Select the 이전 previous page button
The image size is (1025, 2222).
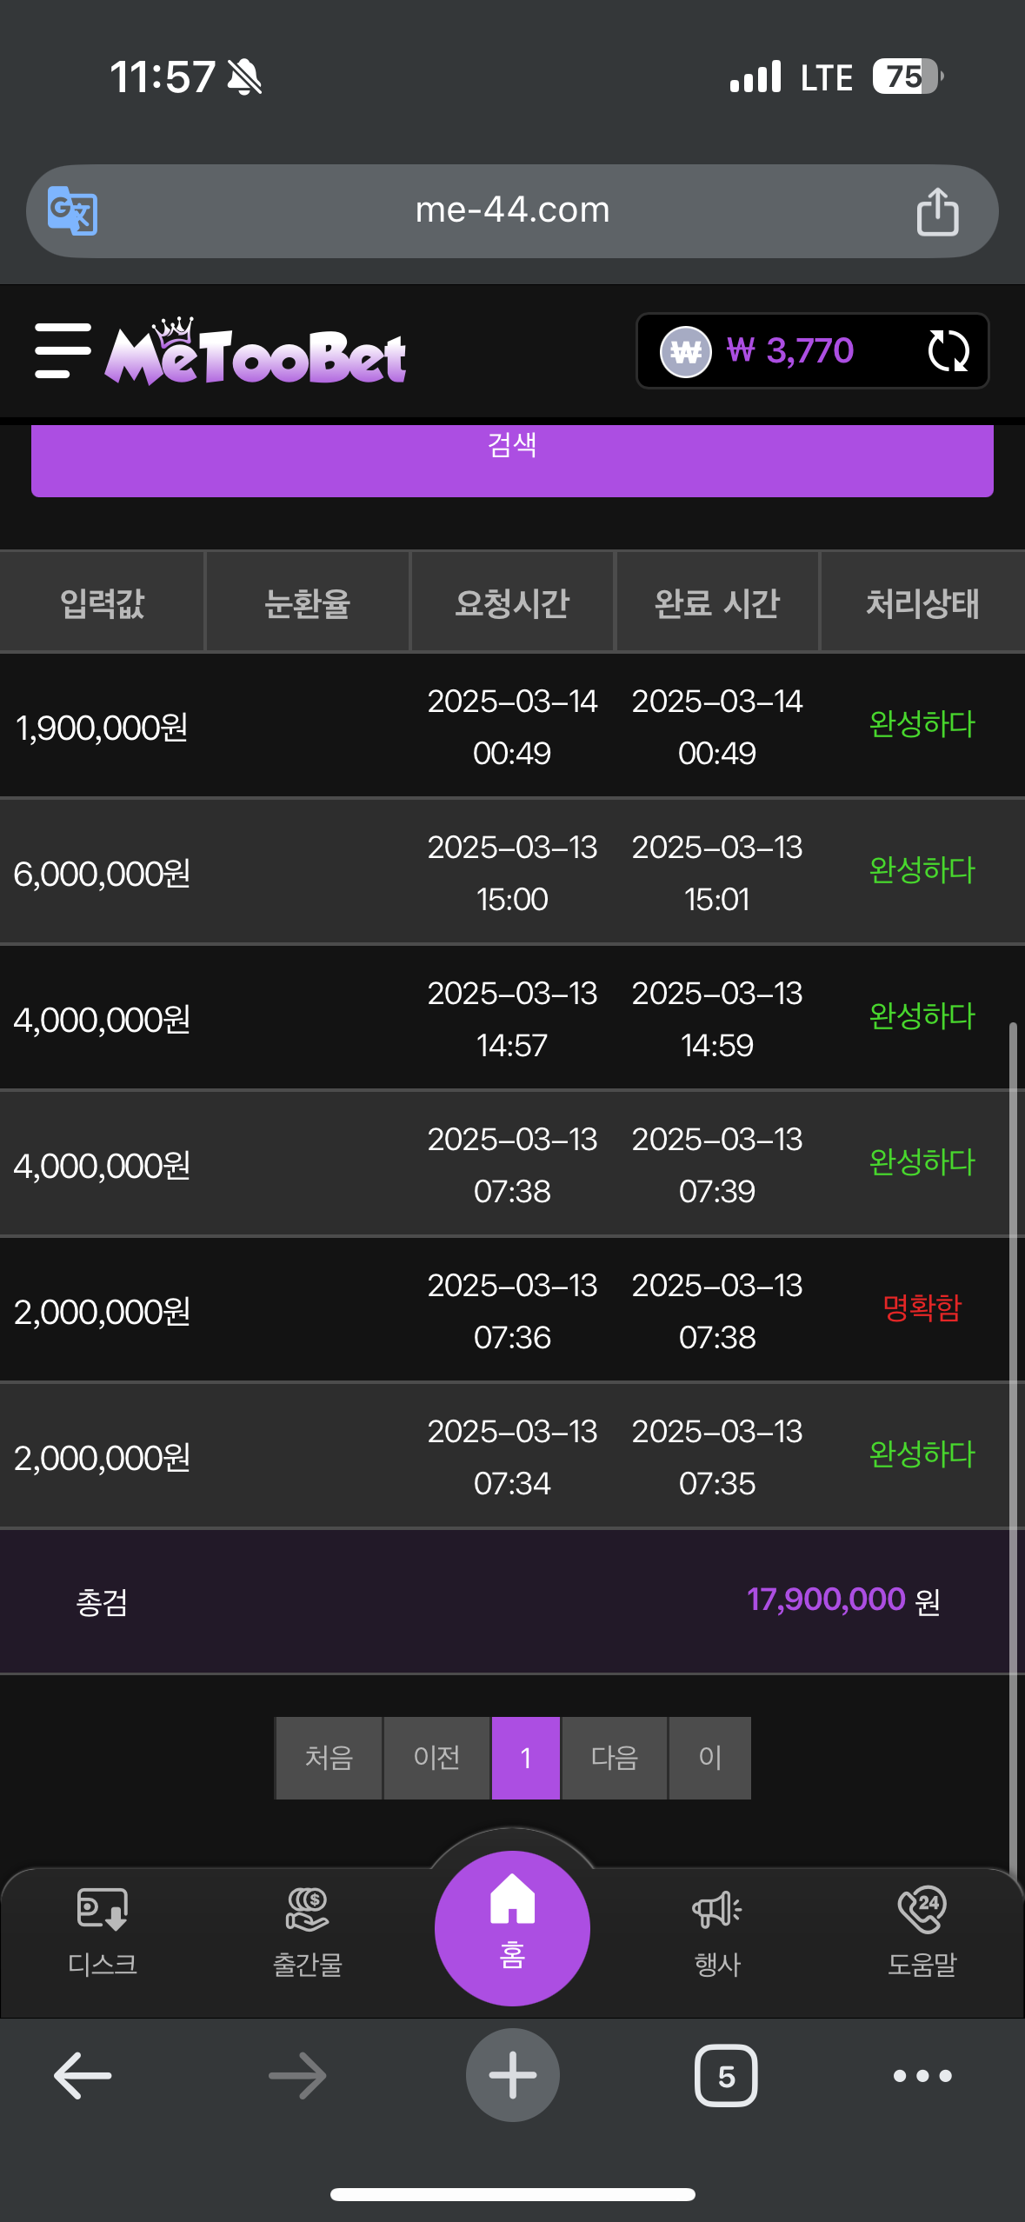(x=436, y=1758)
